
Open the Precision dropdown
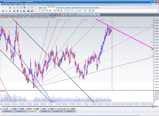(x=21, y=15)
